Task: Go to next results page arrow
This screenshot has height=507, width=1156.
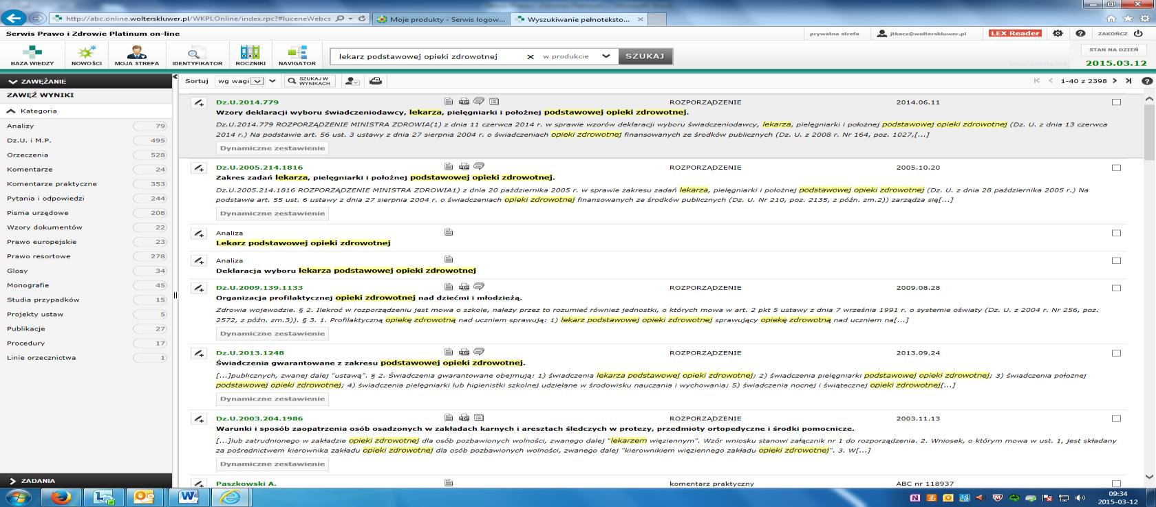Action: [1115, 80]
